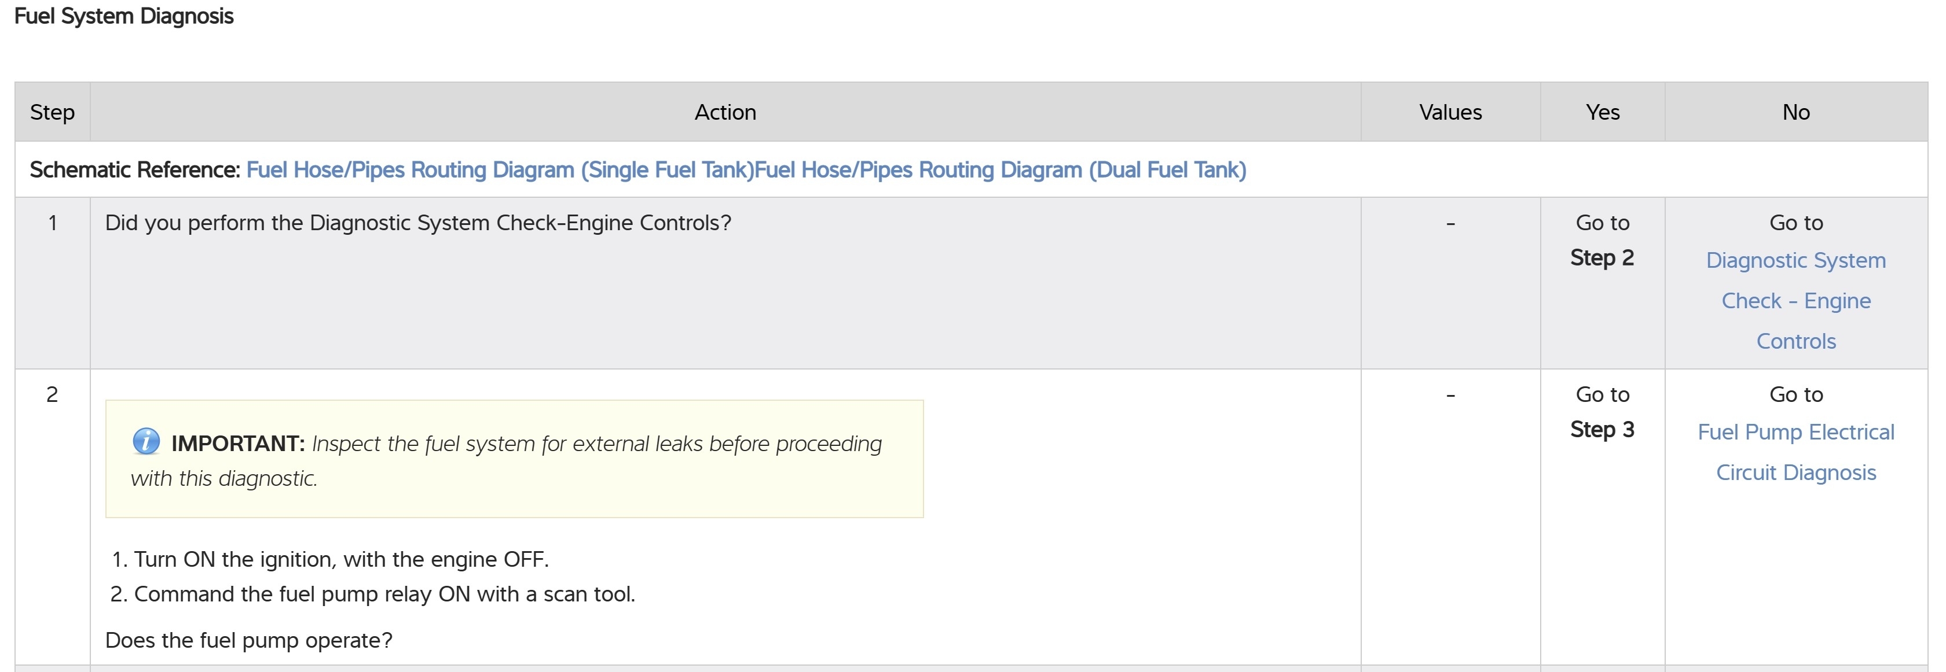Open the Fuel Pump Electrical Circuit Diagnosis link
The width and height of the screenshot is (1946, 672).
(x=1795, y=452)
